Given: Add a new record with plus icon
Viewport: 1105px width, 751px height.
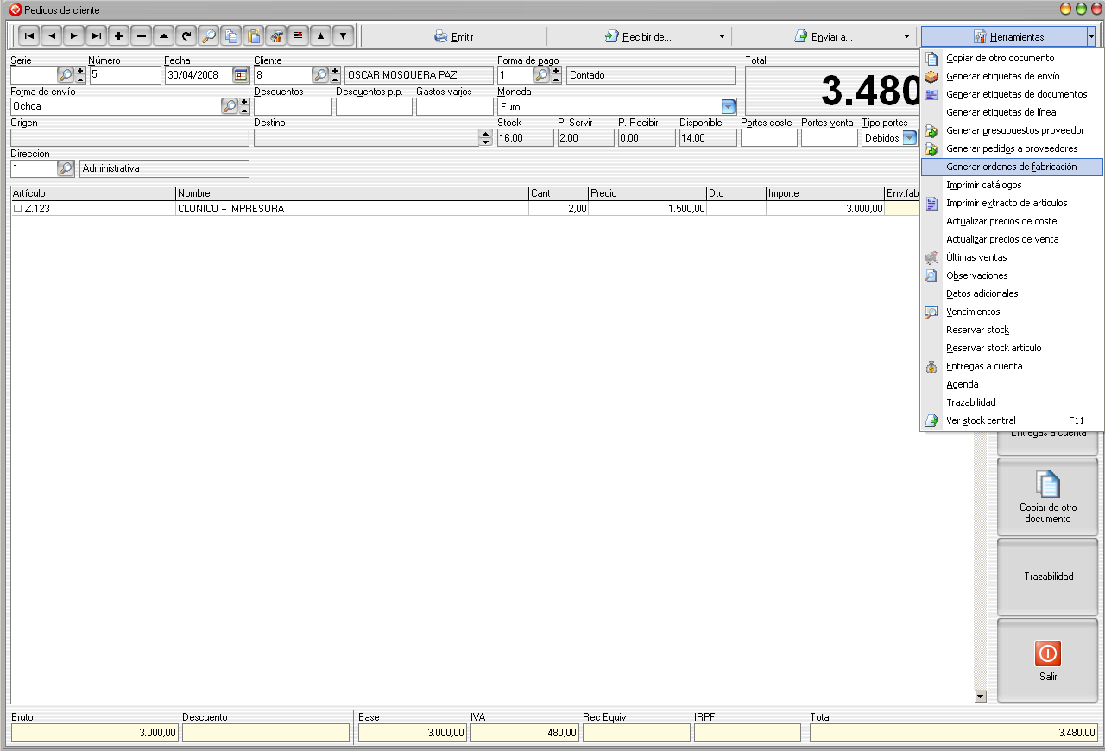Looking at the screenshot, I should (118, 36).
